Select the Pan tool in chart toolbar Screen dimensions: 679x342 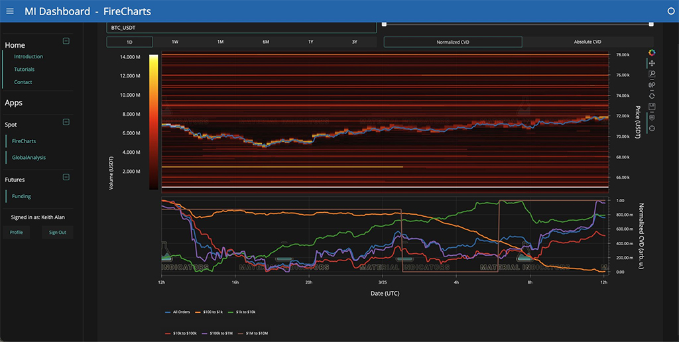coord(652,63)
